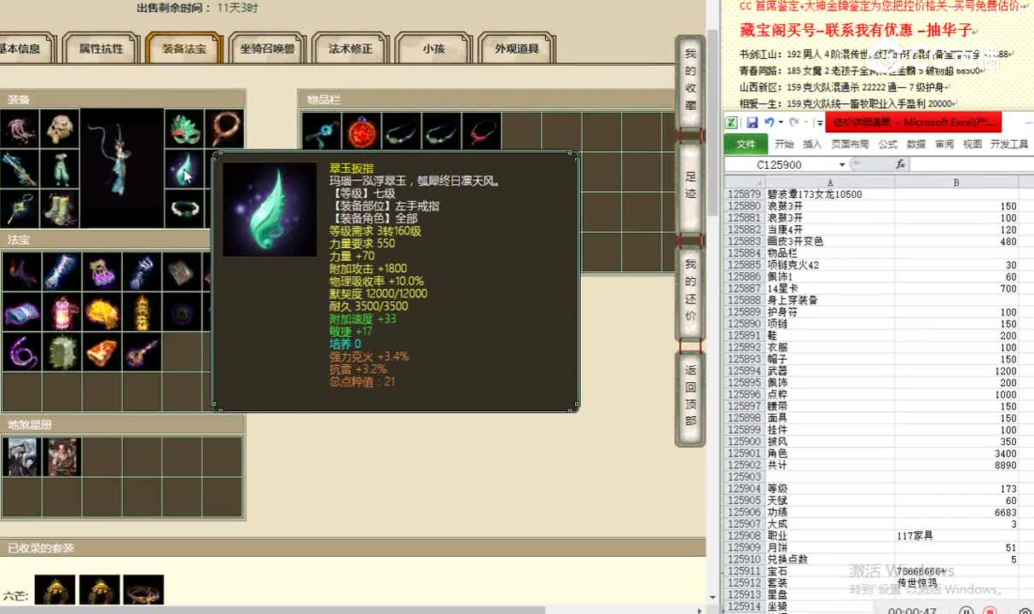
Task: Select Excel column A header
Action: click(830, 182)
